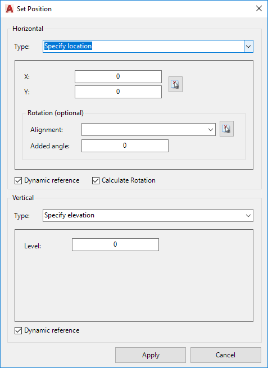Expand Vertical Type dropdown chevron
Screen dimensions: 268x368
248,215
